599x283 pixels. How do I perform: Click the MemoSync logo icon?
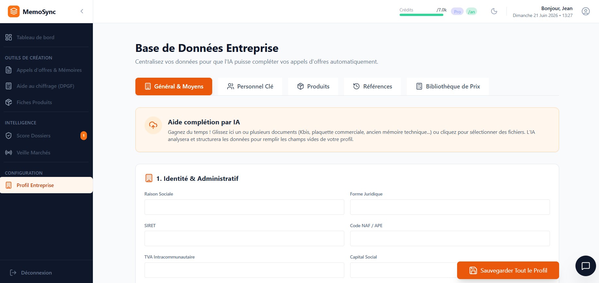pos(14,11)
